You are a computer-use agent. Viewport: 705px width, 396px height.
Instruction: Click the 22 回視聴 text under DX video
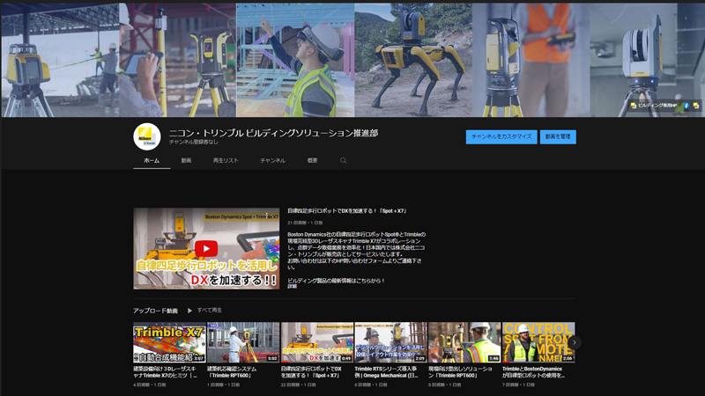pyautogui.click(x=290, y=385)
